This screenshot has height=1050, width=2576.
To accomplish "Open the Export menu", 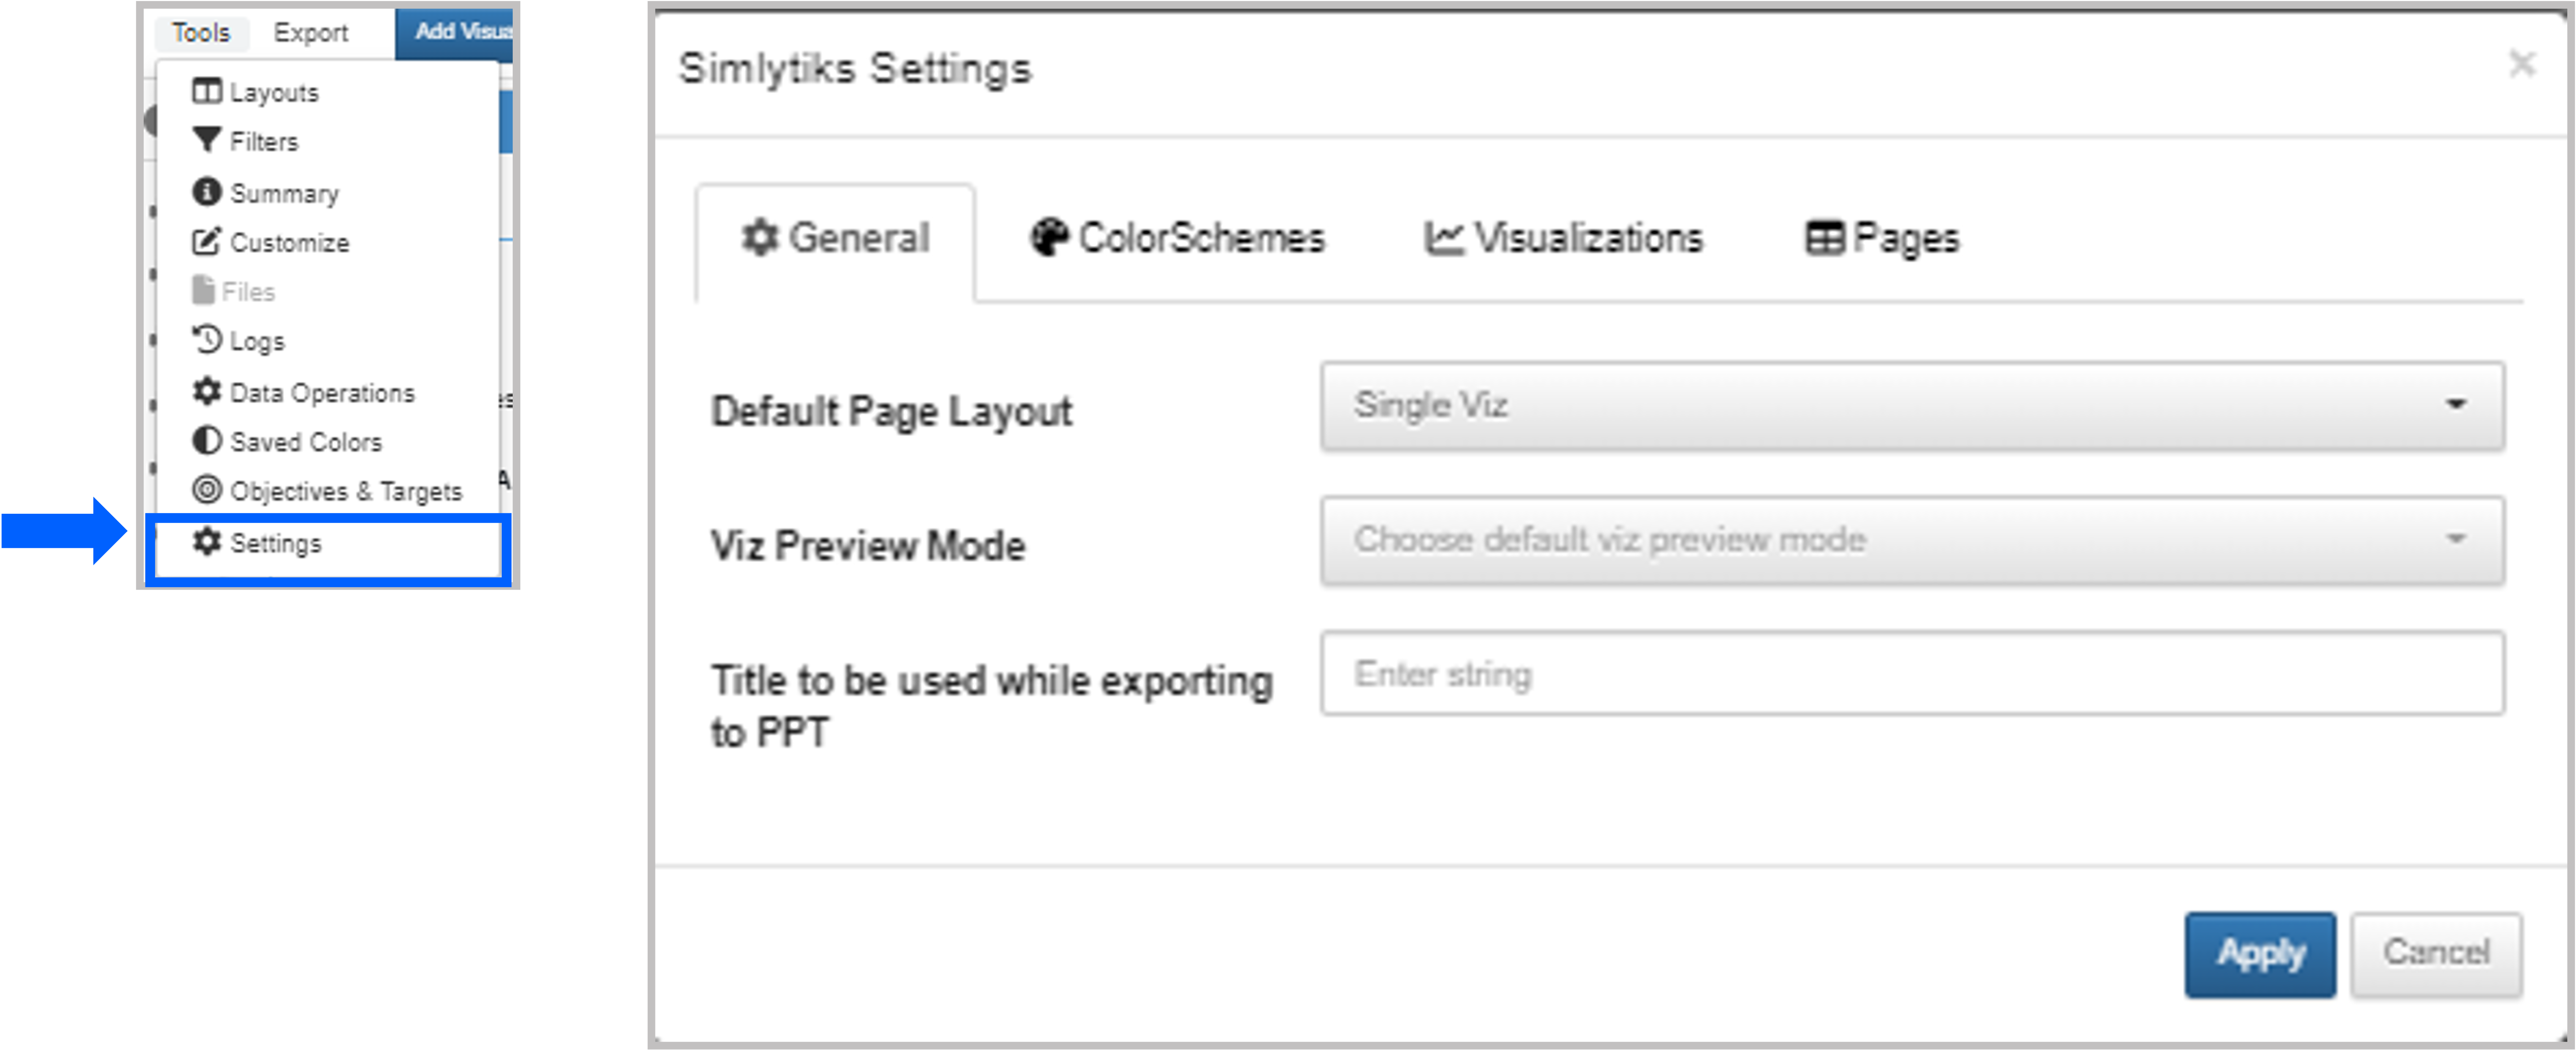I will point(311,33).
